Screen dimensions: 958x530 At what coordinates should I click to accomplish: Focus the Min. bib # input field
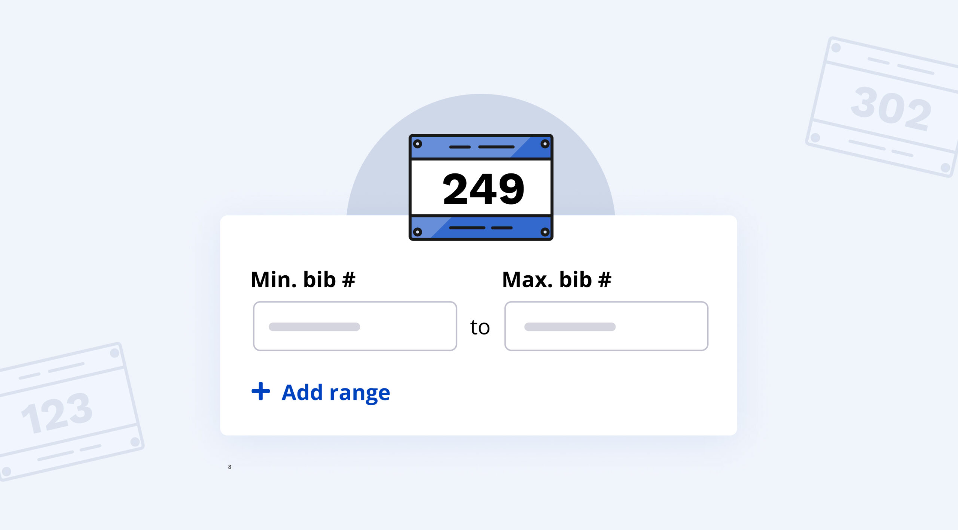(x=404, y=326)
